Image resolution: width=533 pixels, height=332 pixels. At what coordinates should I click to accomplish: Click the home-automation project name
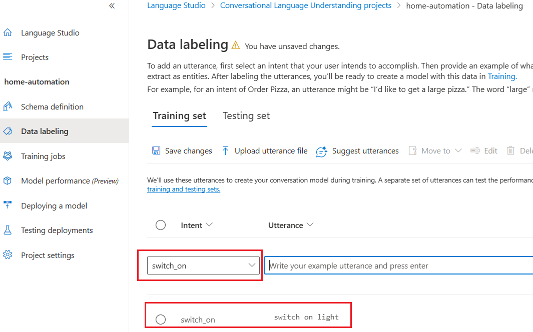37,82
